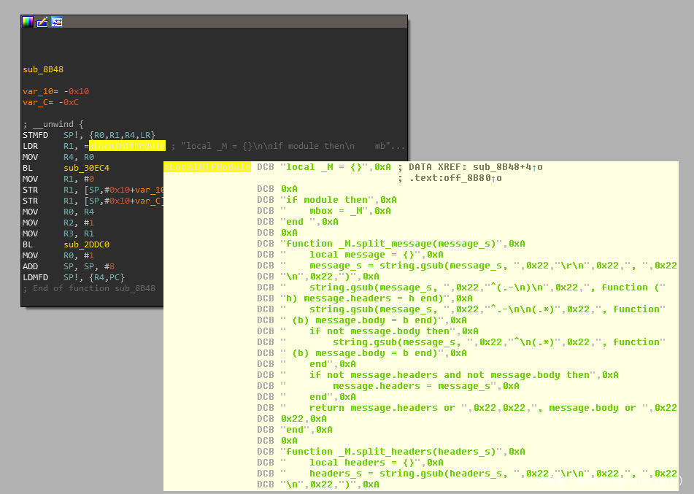Click the third graph icon in node header
The image size is (694, 494).
[x=57, y=22]
